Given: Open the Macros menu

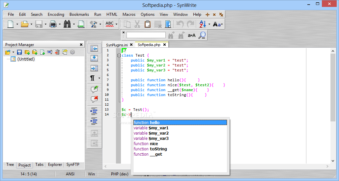Looking at the screenshot, I should 129,14.
